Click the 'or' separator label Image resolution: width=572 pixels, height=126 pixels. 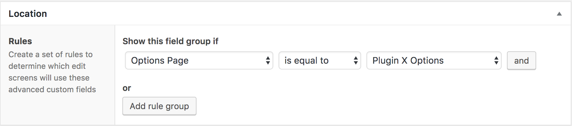(x=127, y=88)
